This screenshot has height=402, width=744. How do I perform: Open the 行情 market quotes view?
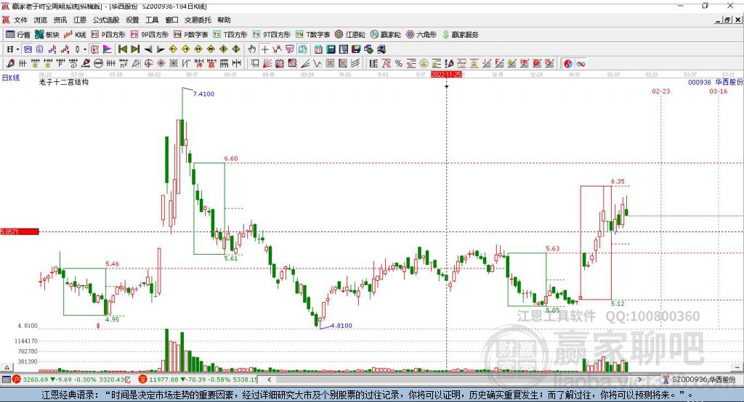click(x=18, y=34)
